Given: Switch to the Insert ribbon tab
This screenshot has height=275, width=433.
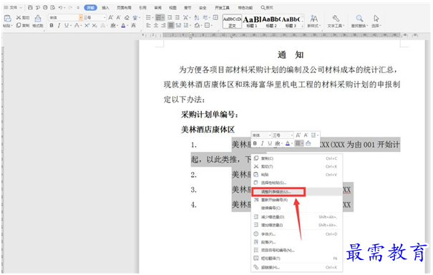Looking at the screenshot, I should tap(105, 7).
